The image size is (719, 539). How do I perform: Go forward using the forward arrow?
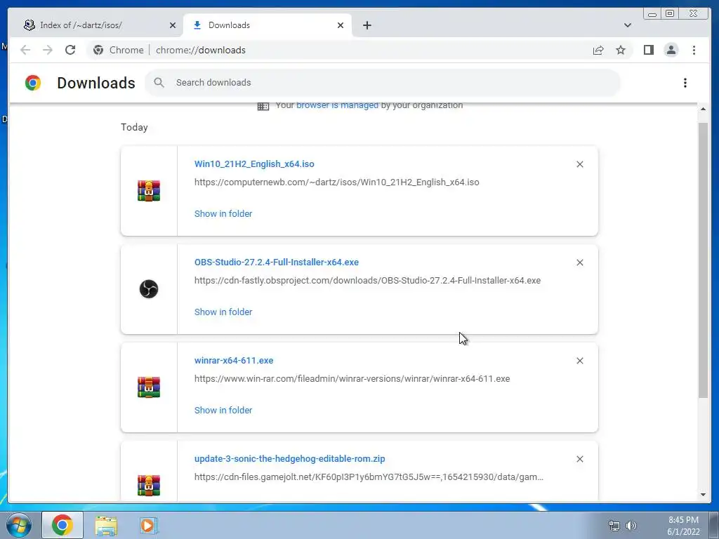point(48,50)
